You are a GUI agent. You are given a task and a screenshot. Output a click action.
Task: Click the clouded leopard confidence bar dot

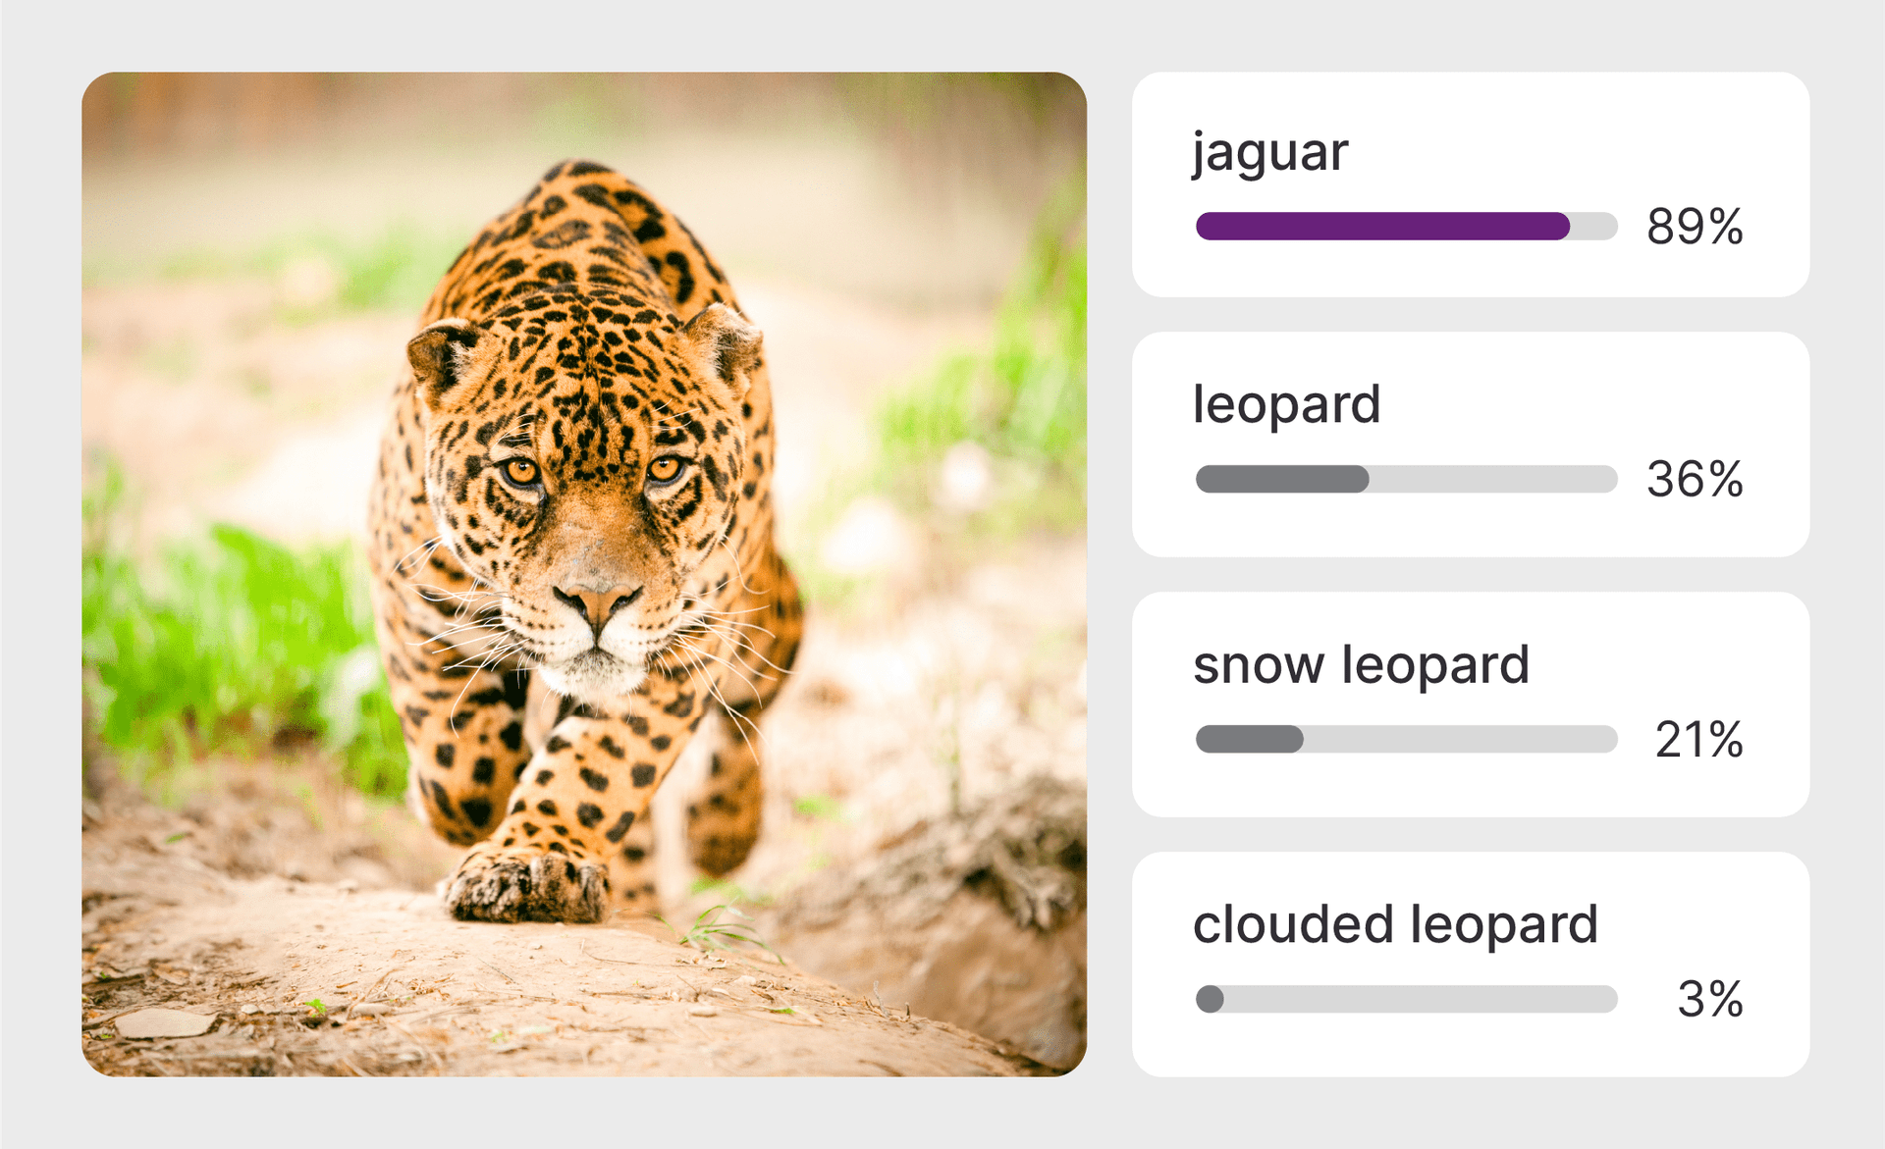1210,999
